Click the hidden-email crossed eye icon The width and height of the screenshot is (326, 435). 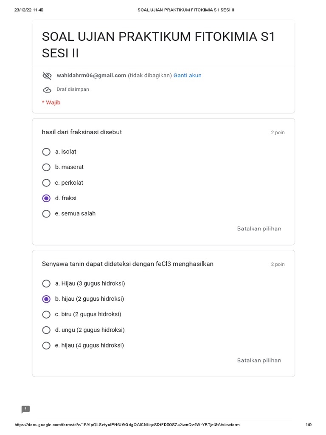47,76
